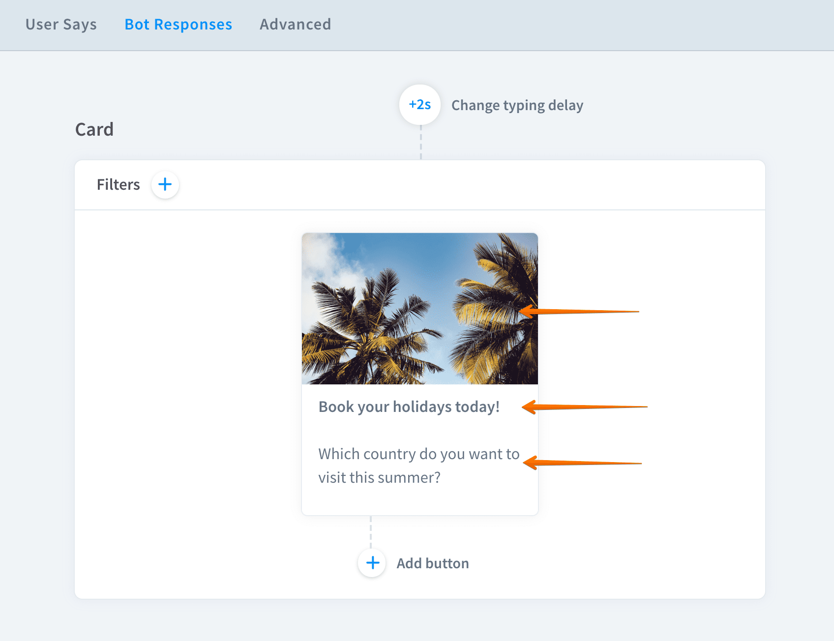This screenshot has width=834, height=641.
Task: Switch to the Bot Responses tab
Action: (178, 25)
